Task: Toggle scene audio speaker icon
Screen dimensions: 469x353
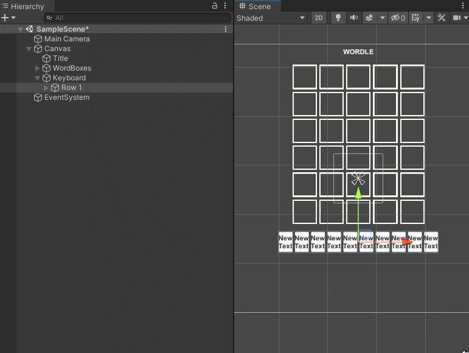Action: pyautogui.click(x=354, y=18)
